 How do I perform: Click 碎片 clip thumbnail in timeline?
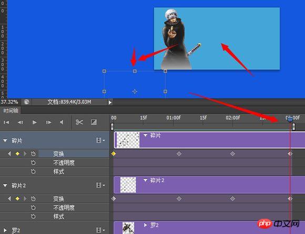click(x=128, y=140)
